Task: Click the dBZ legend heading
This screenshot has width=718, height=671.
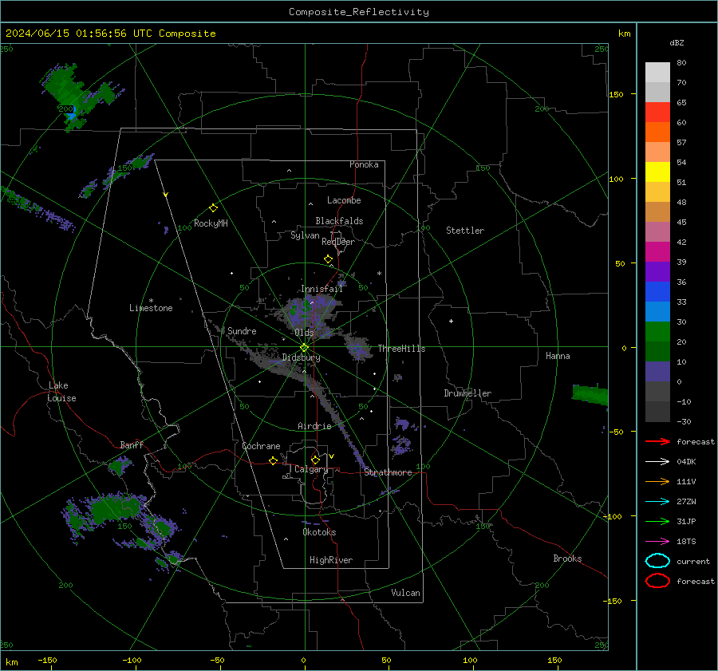Action: 677,42
